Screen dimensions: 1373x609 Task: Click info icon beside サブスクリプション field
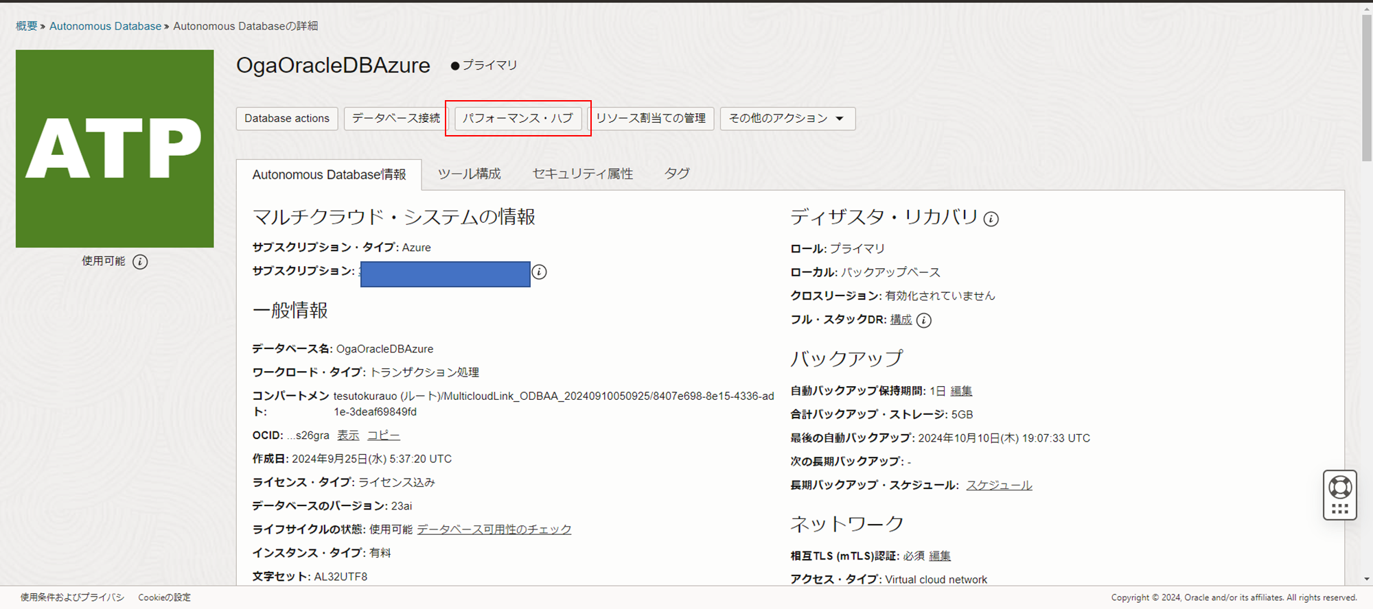[540, 272]
